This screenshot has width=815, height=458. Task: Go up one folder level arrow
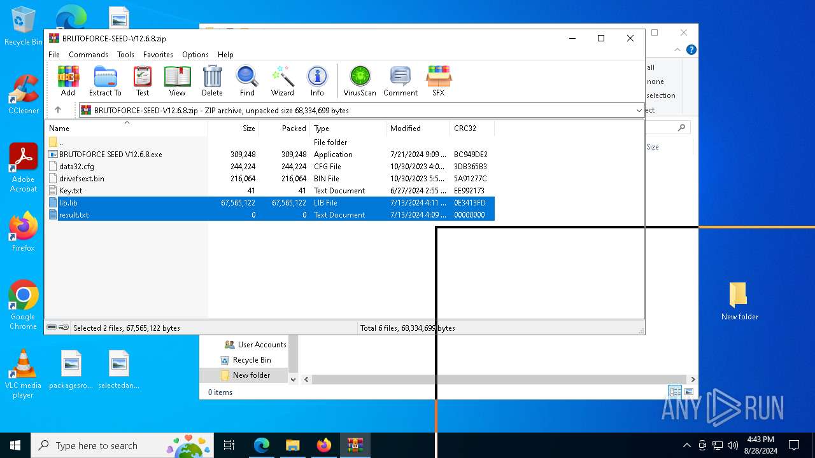tap(58, 110)
